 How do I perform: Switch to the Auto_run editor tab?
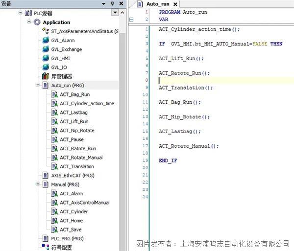158,4
